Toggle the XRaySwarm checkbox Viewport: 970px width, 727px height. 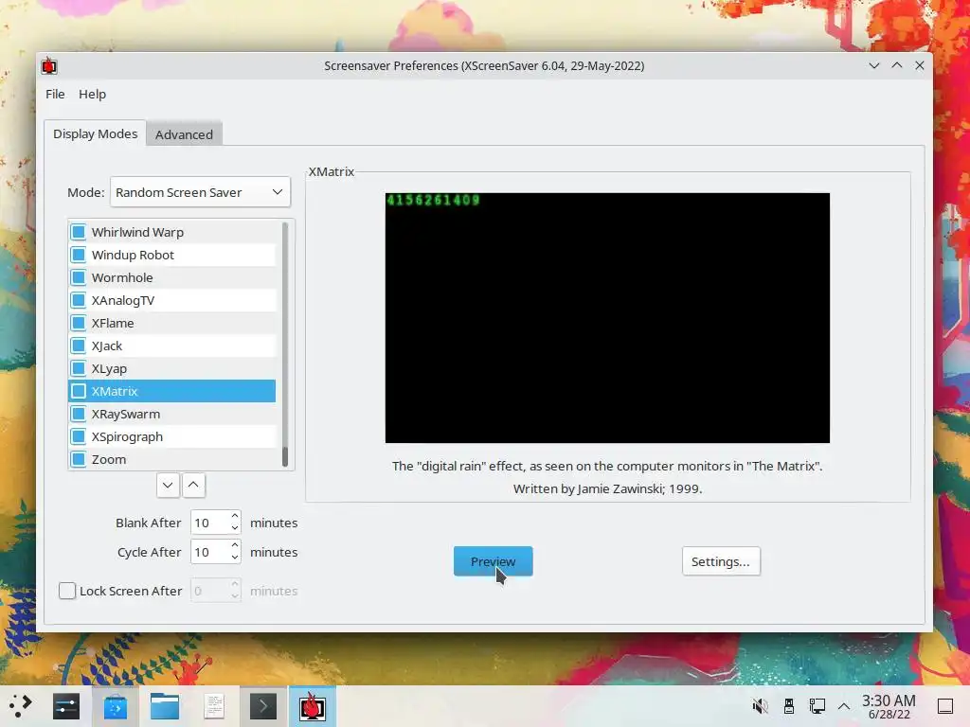[x=78, y=415]
